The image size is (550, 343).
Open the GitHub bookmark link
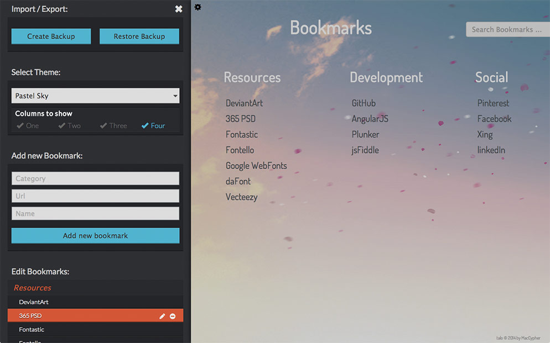(364, 103)
